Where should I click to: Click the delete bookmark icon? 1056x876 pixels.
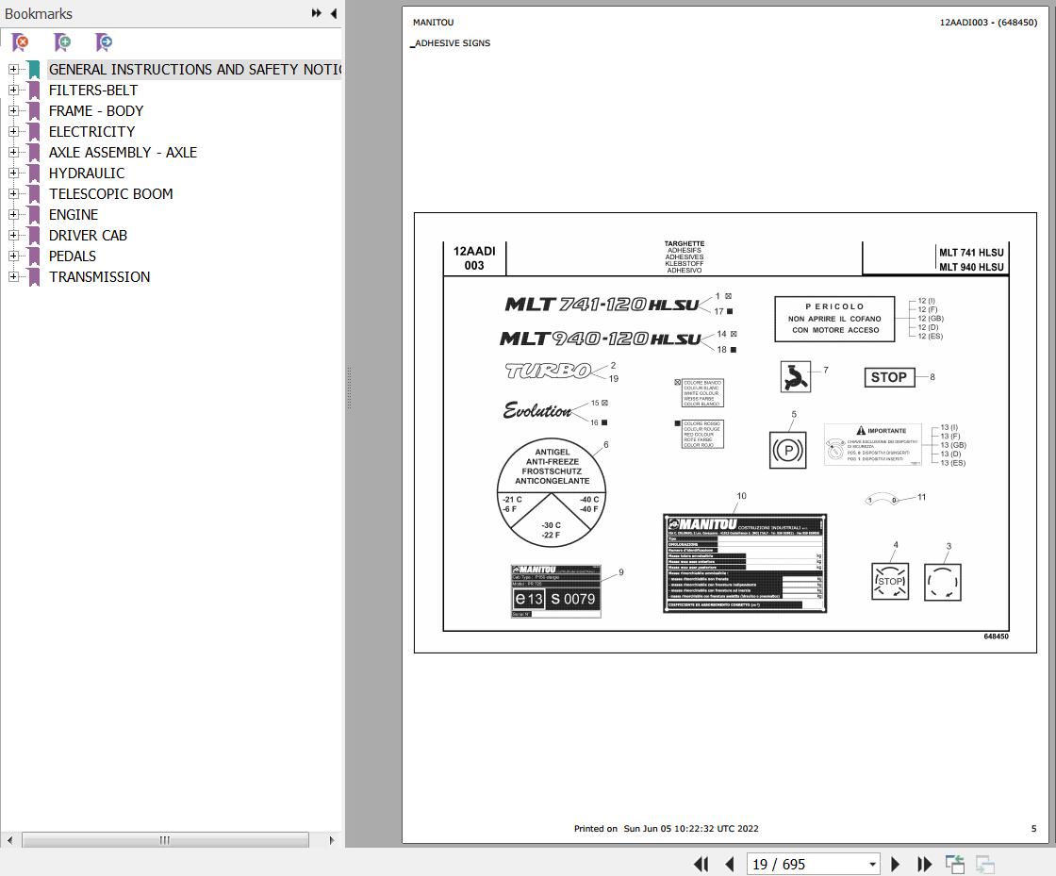click(20, 42)
